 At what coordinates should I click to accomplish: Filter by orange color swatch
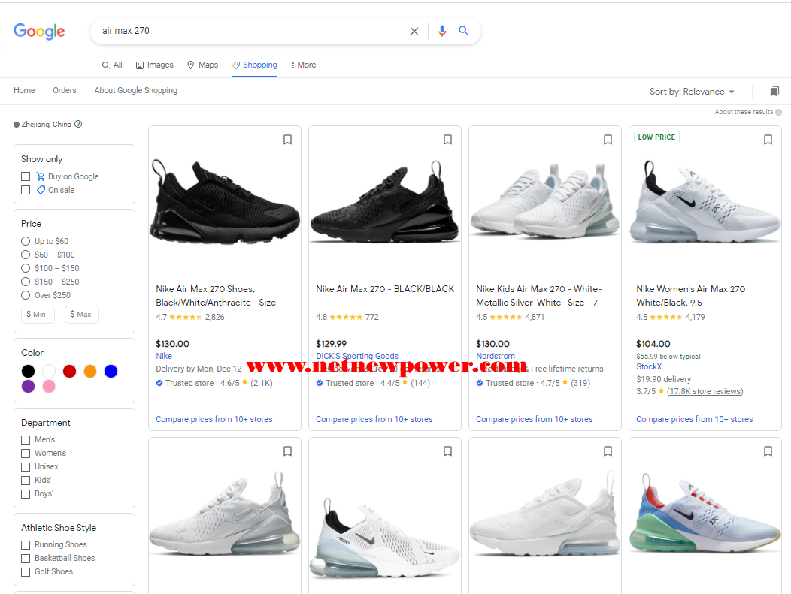click(x=90, y=371)
